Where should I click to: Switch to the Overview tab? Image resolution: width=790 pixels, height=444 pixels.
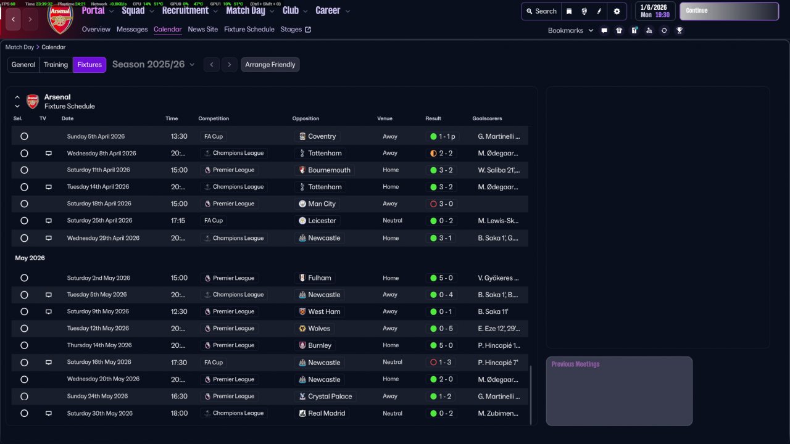pos(96,29)
